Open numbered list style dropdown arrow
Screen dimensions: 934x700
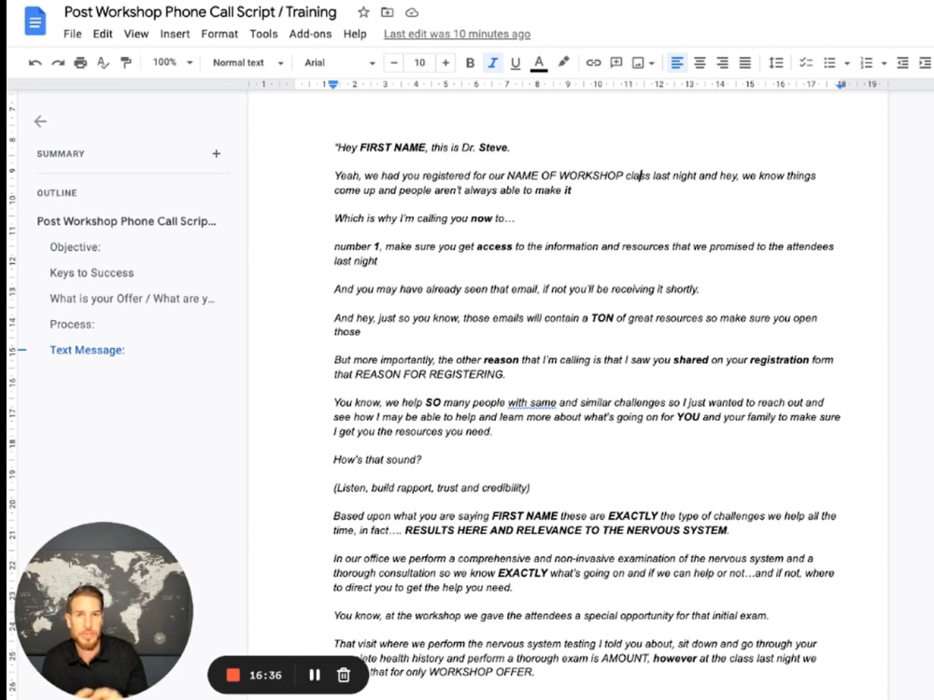click(884, 63)
